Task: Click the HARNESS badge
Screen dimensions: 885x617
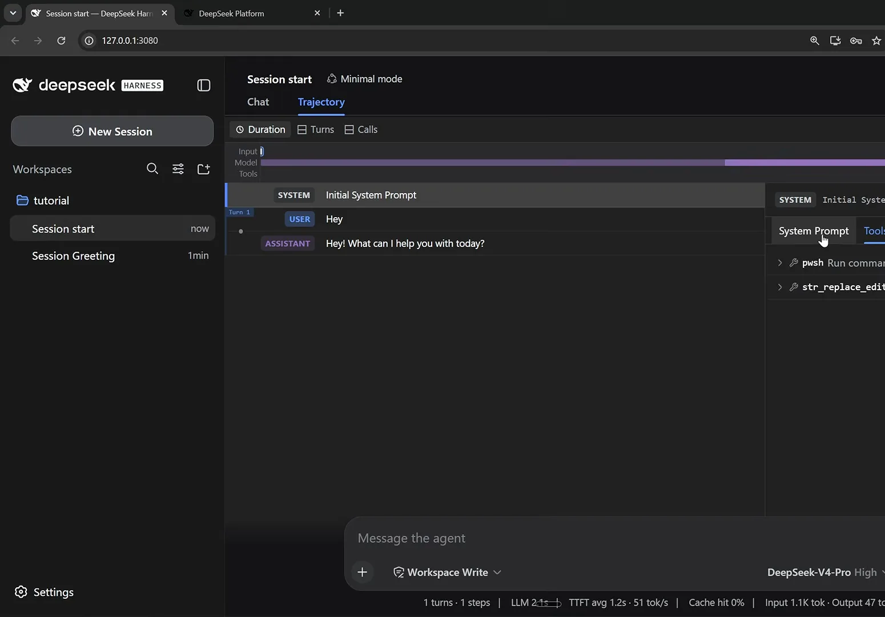Action: coord(142,86)
